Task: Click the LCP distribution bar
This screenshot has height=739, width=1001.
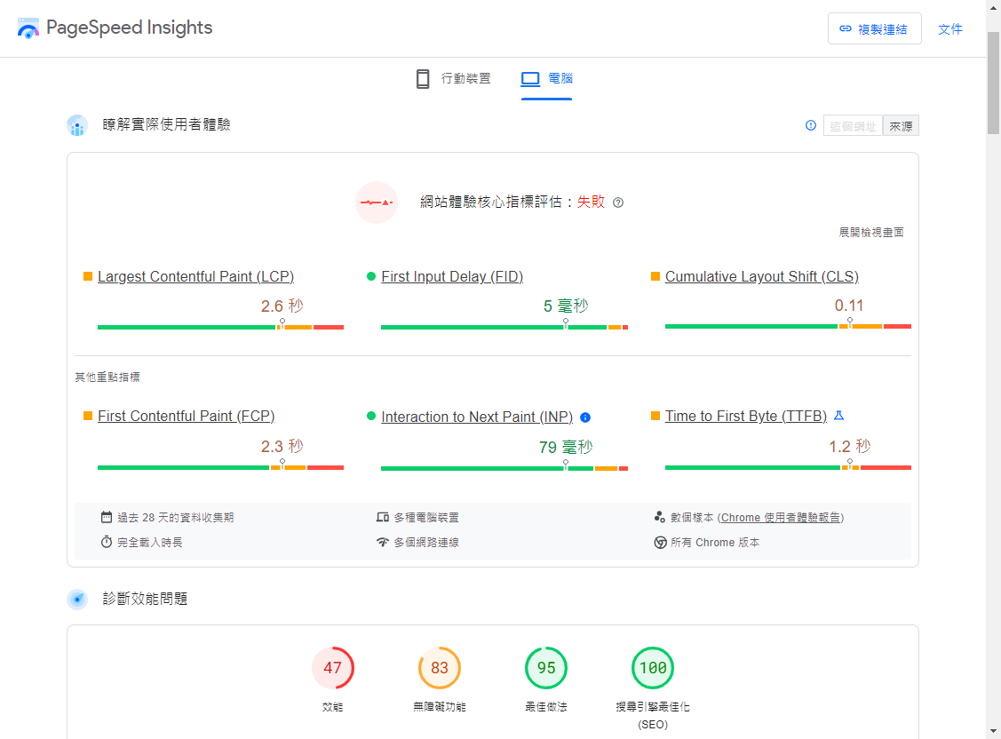Action: point(221,328)
